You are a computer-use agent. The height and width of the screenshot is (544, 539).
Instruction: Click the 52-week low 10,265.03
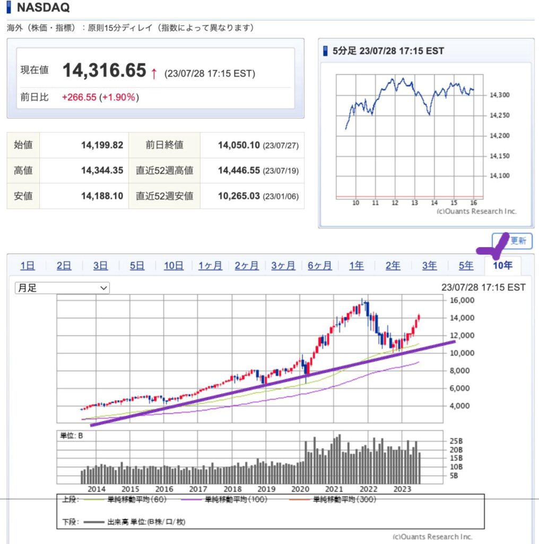pyautogui.click(x=239, y=196)
